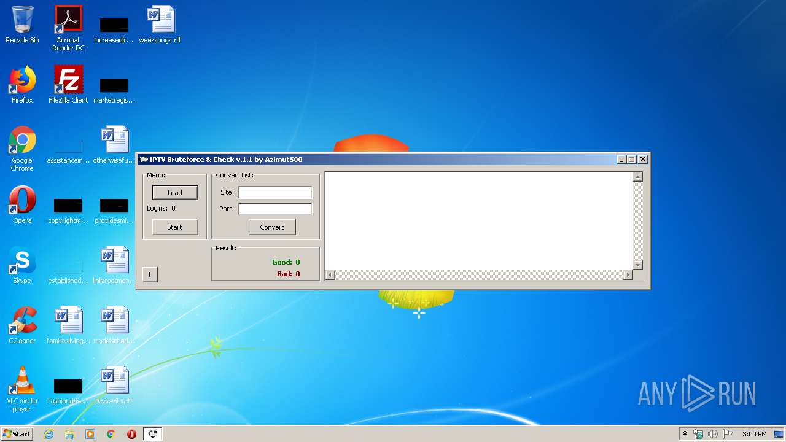Click the 3:00 PM taskbar clock
Screen dimensions: 786x442
pos(754,434)
